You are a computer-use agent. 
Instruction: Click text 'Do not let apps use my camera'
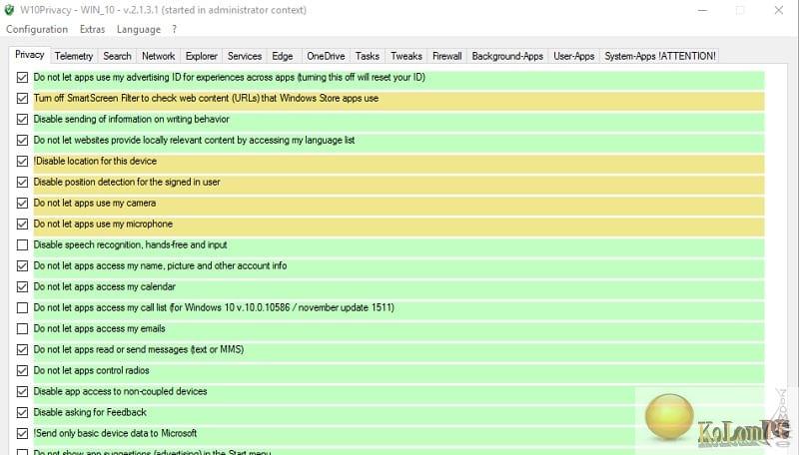coord(95,204)
